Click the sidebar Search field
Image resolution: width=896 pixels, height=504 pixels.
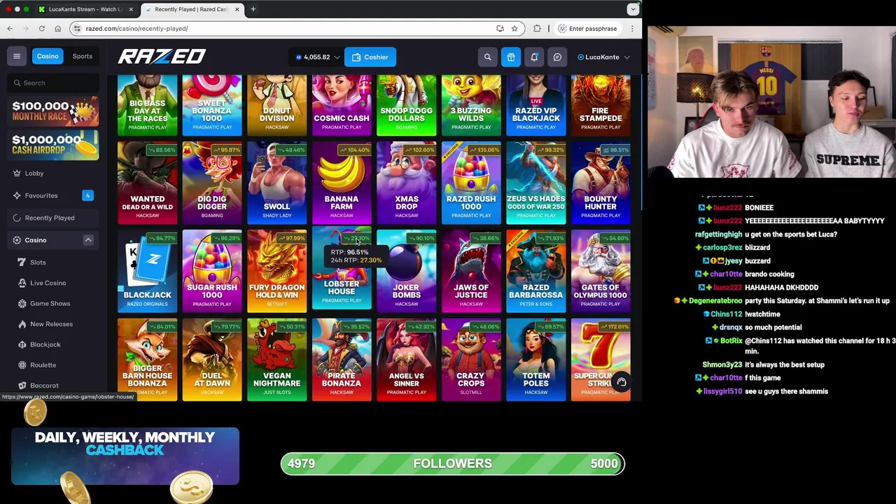click(55, 83)
